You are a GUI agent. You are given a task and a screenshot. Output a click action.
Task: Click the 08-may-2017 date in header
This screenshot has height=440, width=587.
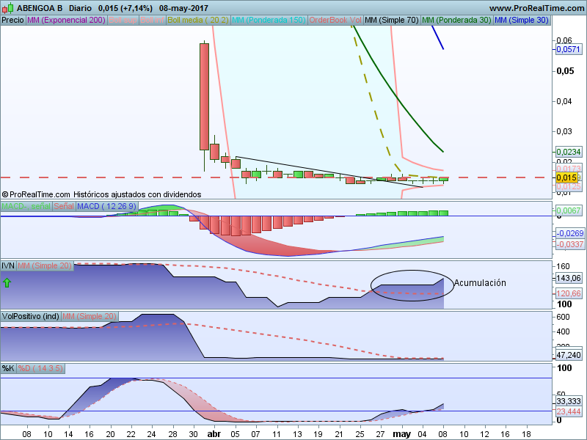click(x=183, y=8)
